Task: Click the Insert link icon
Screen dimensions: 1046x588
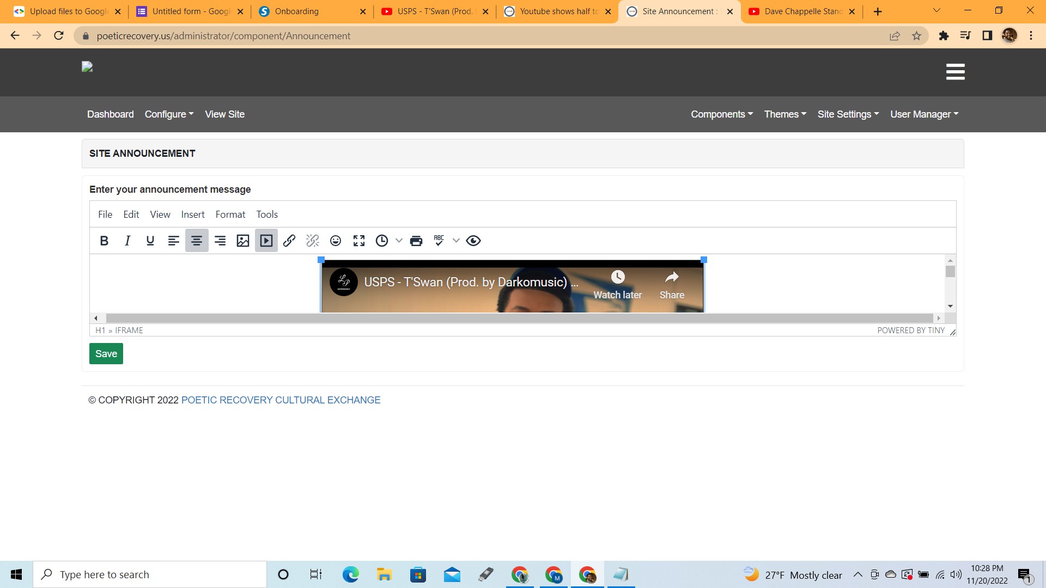Action: point(289,241)
